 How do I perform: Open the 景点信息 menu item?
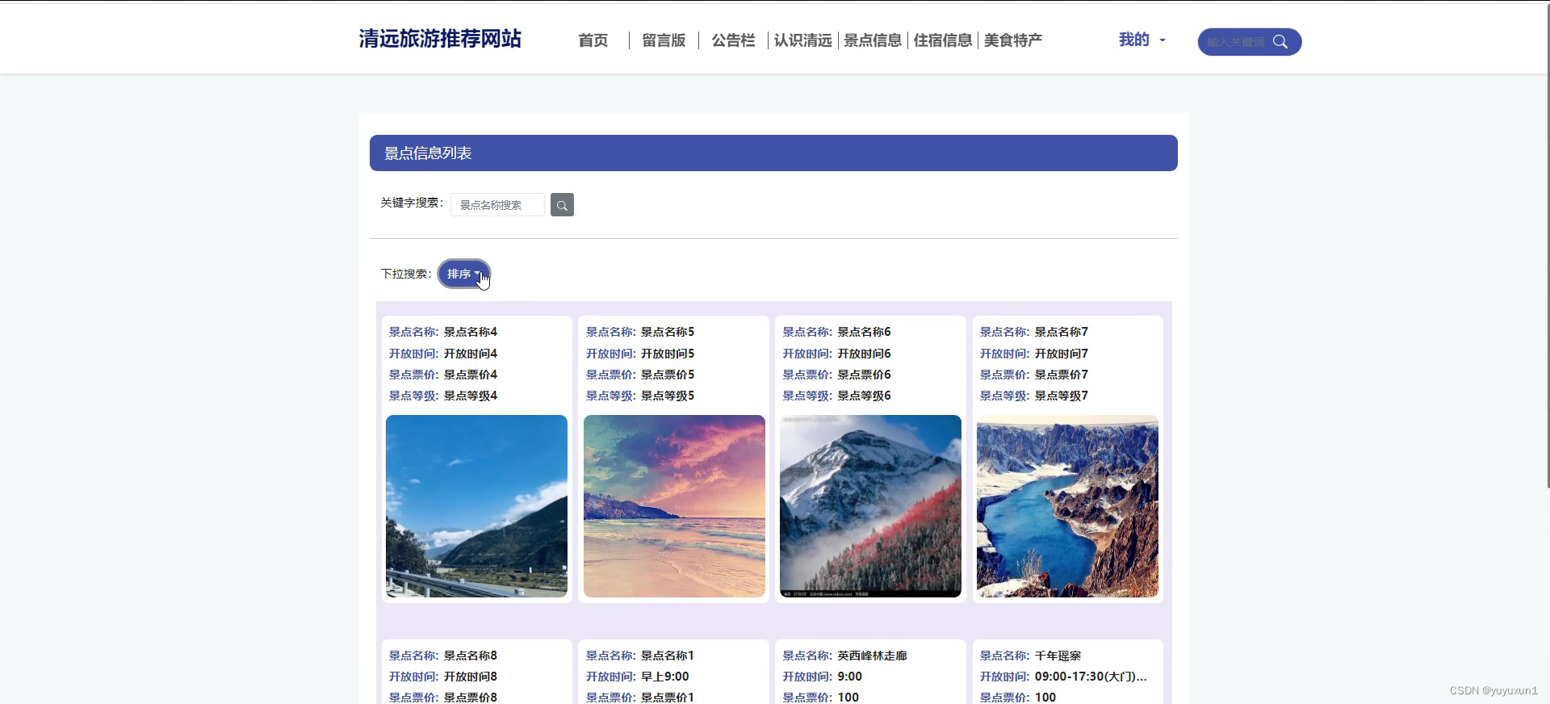tap(873, 40)
